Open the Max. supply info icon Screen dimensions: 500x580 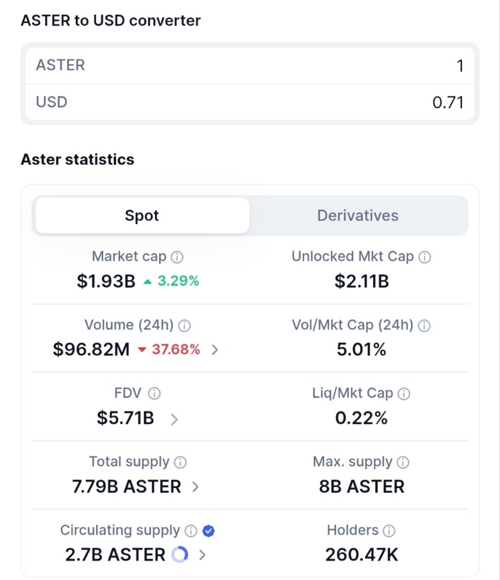coord(403,462)
